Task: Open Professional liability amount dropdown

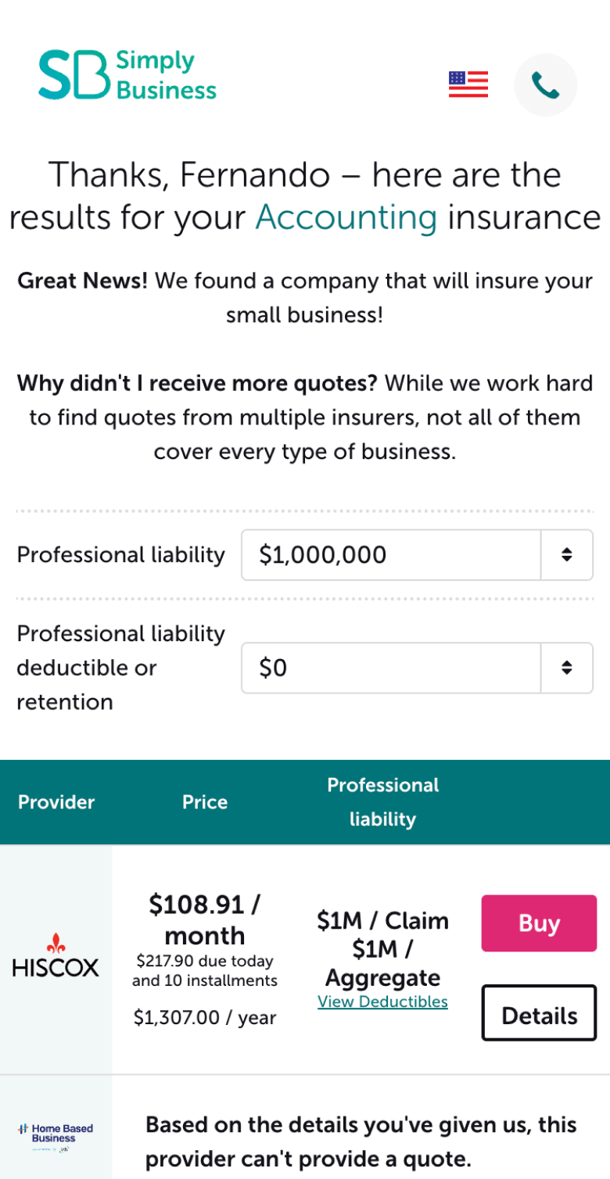Action: pyautogui.click(x=391, y=555)
